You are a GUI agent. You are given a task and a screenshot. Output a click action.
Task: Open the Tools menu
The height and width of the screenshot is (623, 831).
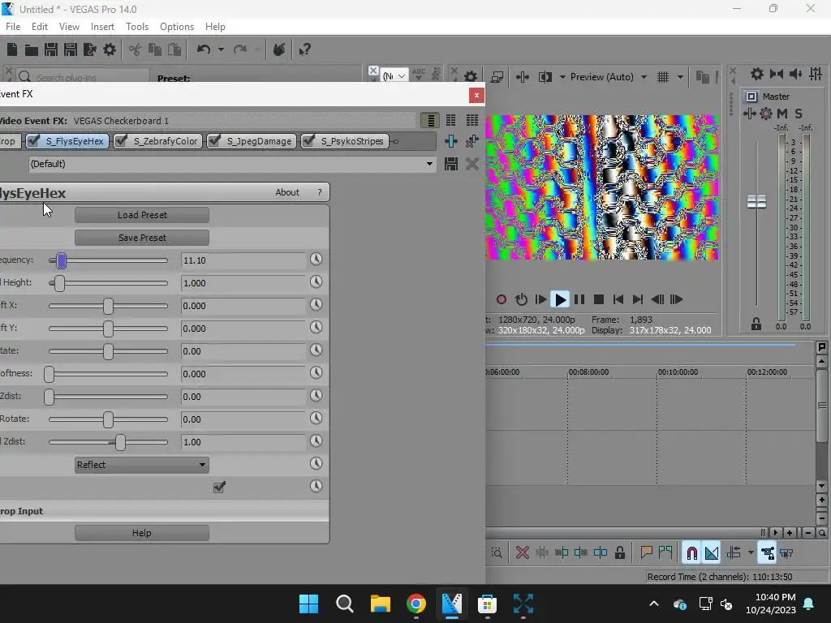(x=136, y=27)
